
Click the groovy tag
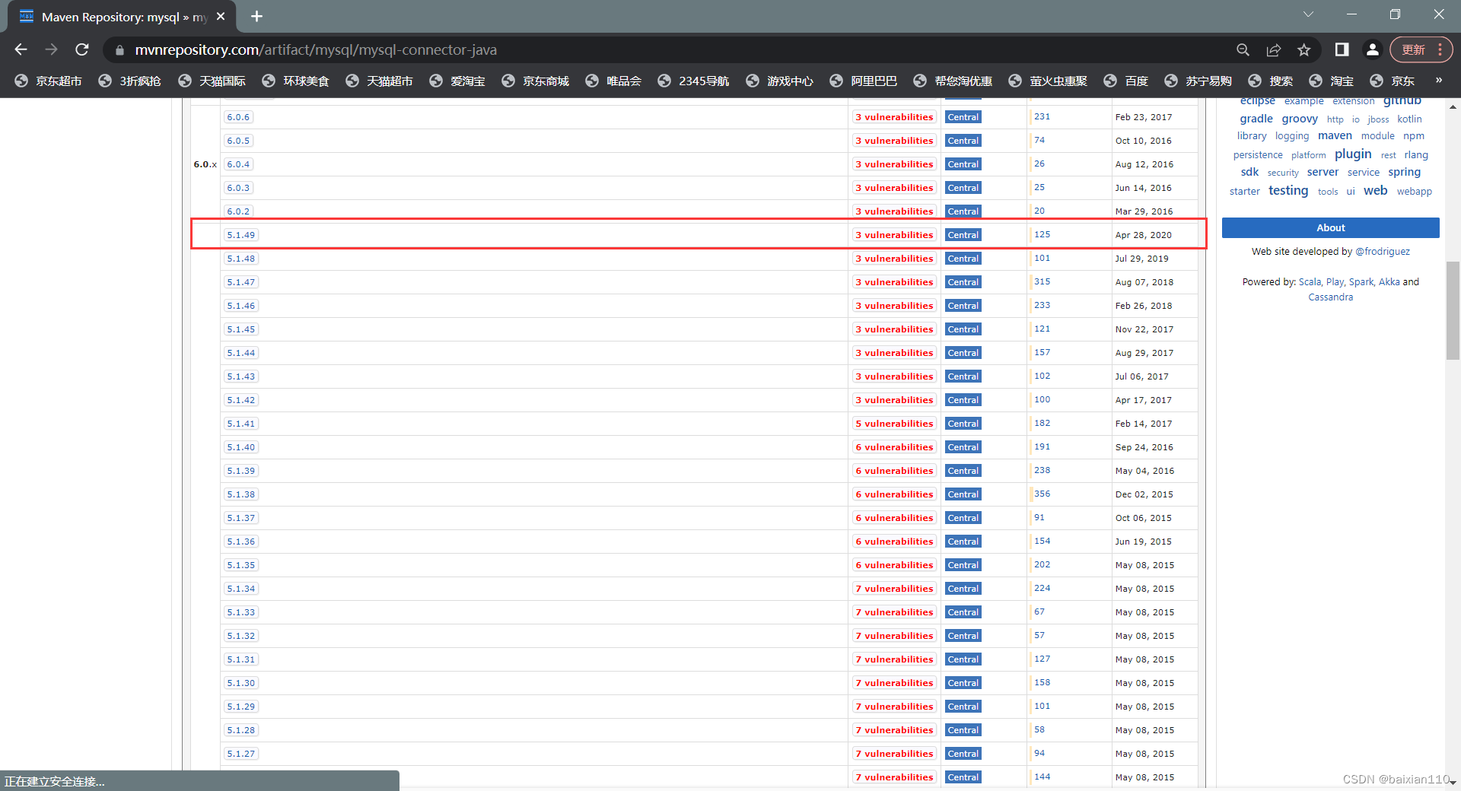(x=1300, y=119)
